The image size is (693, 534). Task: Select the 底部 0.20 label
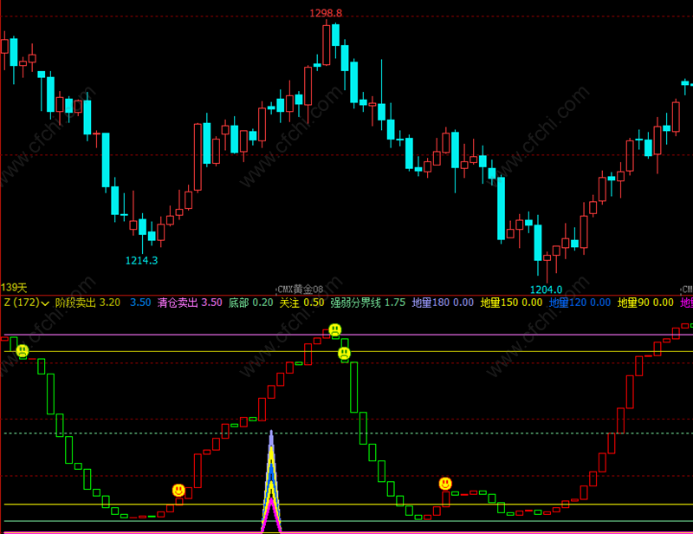[x=251, y=303]
